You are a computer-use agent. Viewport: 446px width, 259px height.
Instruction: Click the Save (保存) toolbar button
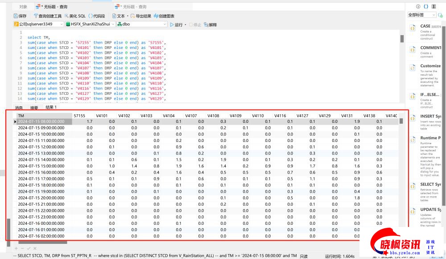point(20,16)
